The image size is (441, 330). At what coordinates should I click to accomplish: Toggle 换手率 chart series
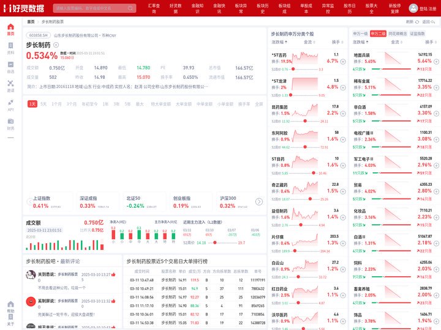(x=244, y=104)
